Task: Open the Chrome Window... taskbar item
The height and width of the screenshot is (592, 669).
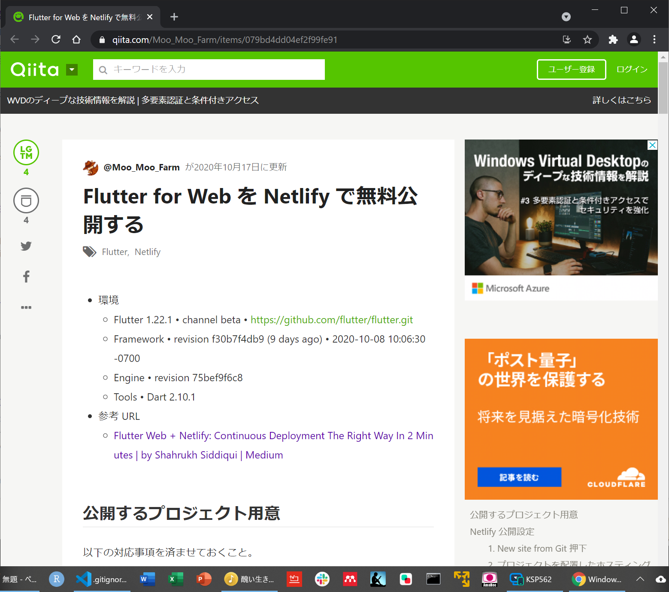Action: 597,580
